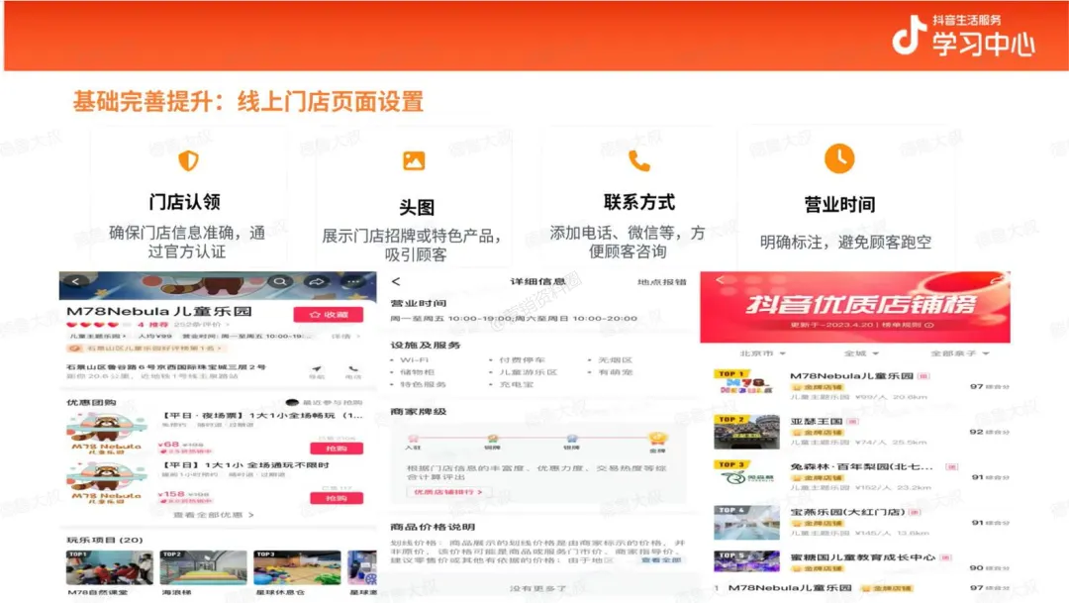The height and width of the screenshot is (603, 1069).
Task: Click 查看全部 in the price explanation
Action: pyautogui.click(x=660, y=560)
